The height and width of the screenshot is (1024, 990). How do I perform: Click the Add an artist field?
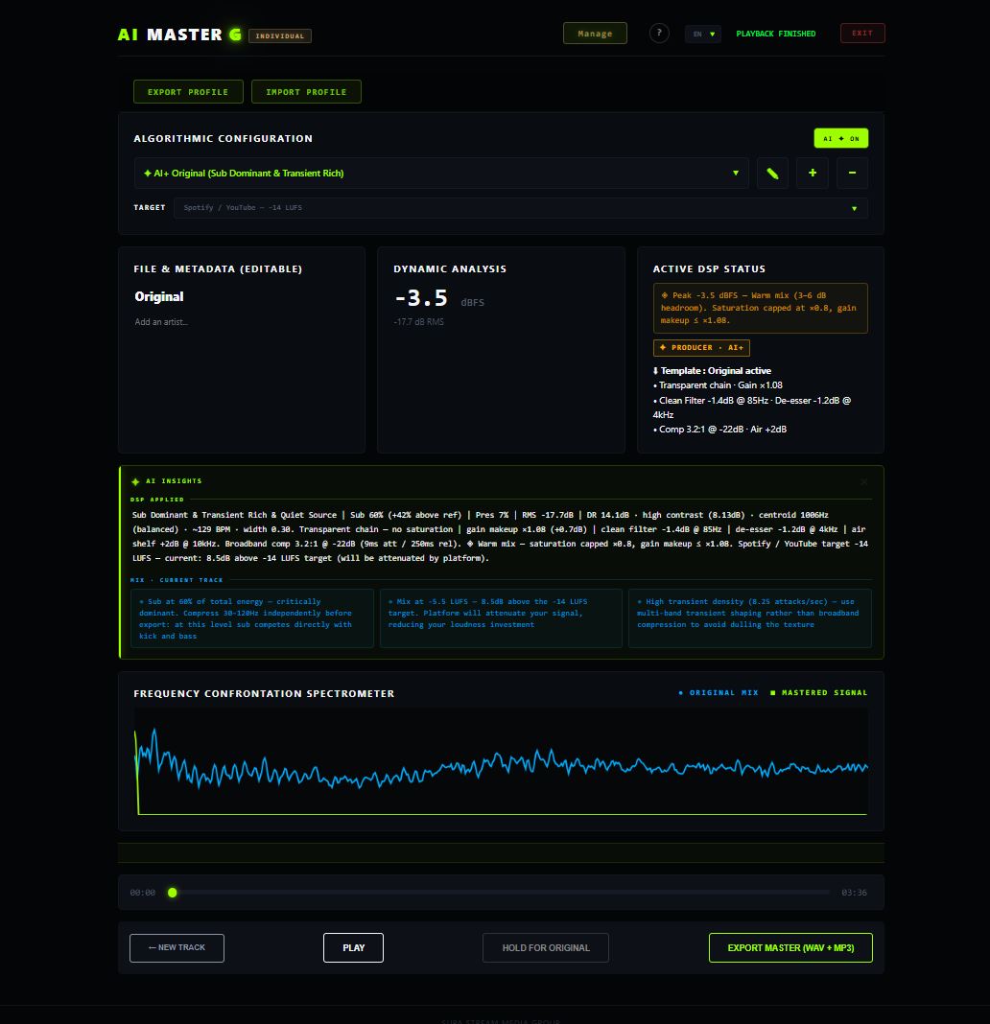coord(161,322)
